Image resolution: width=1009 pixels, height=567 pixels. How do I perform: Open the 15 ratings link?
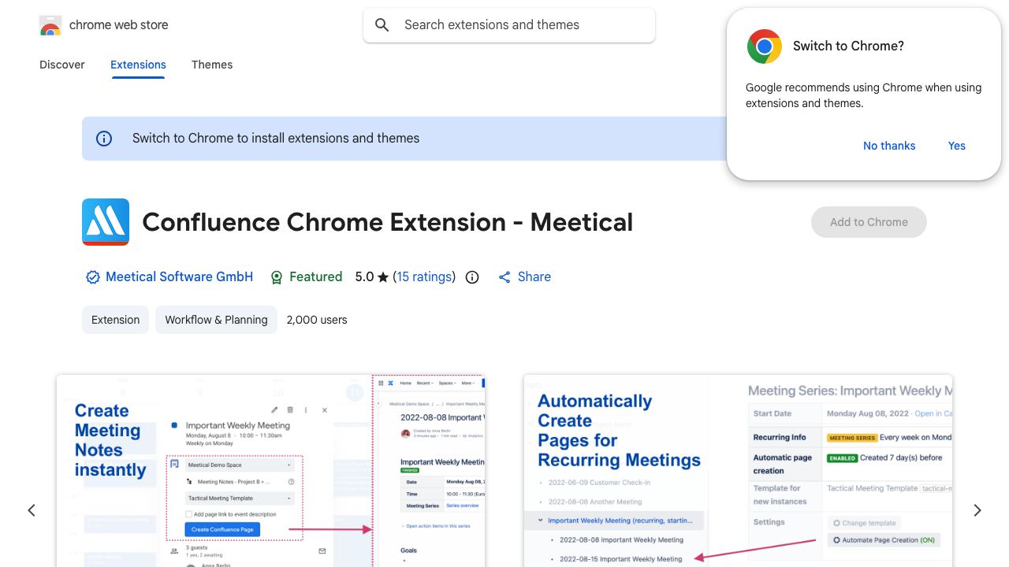pyautogui.click(x=424, y=277)
